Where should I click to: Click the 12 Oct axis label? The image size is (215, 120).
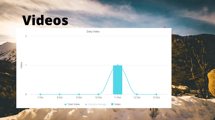click(137, 97)
